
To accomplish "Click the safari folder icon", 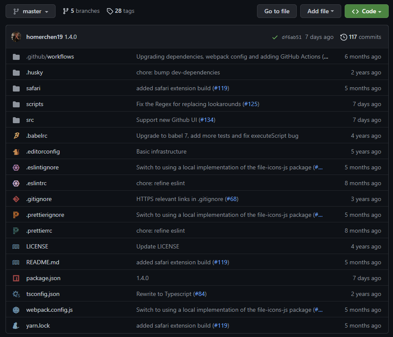I will coord(16,89).
